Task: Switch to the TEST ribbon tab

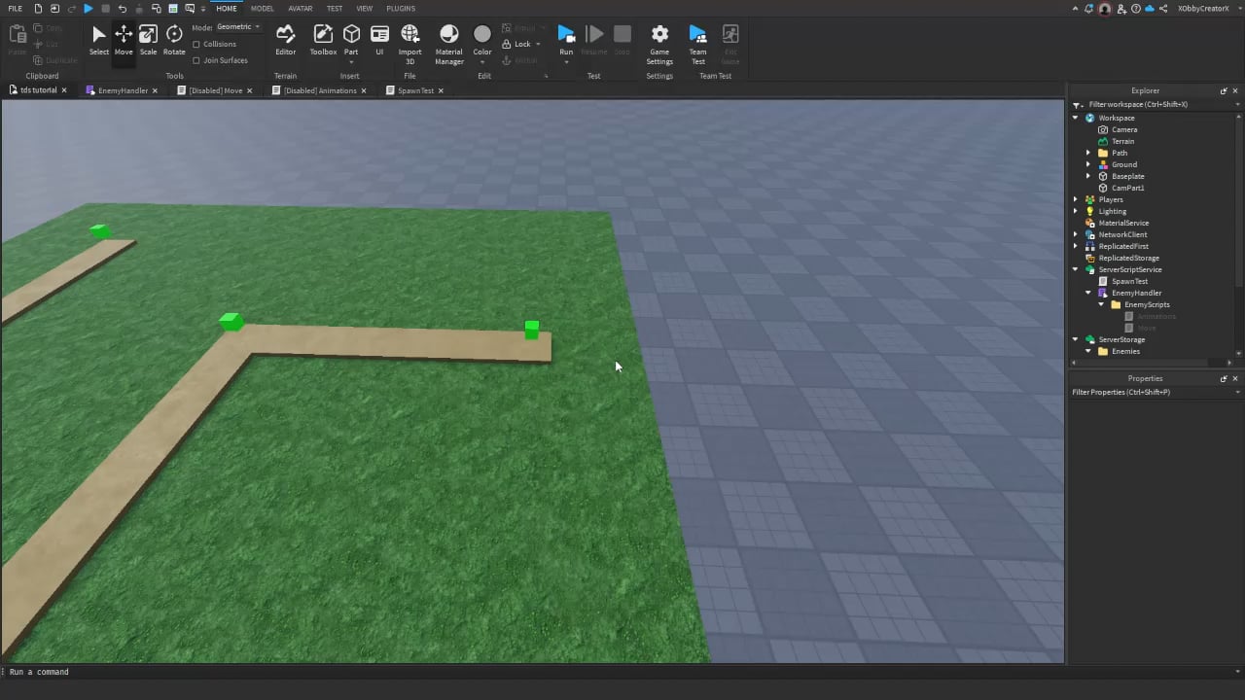Action: pyautogui.click(x=335, y=9)
